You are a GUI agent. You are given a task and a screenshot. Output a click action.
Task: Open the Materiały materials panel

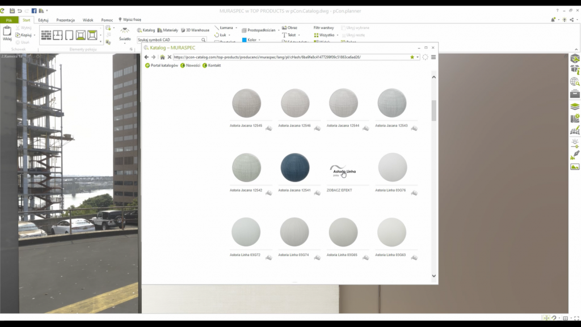tap(167, 30)
